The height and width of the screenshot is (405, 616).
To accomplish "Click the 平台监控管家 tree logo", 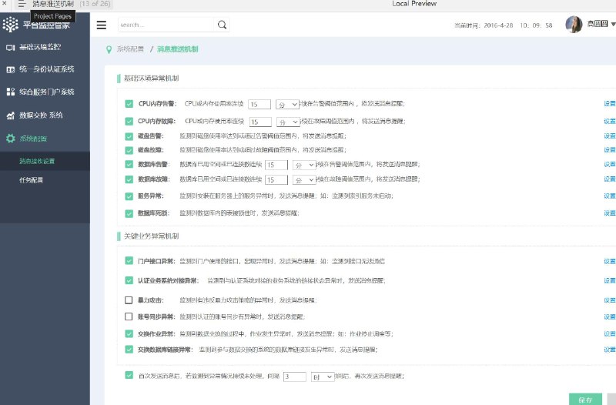I will pyautogui.click(x=10, y=25).
